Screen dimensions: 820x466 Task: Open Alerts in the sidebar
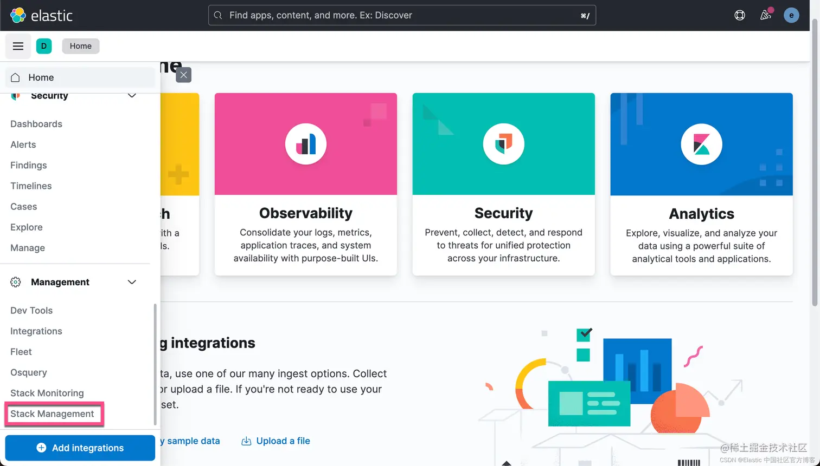click(x=23, y=145)
